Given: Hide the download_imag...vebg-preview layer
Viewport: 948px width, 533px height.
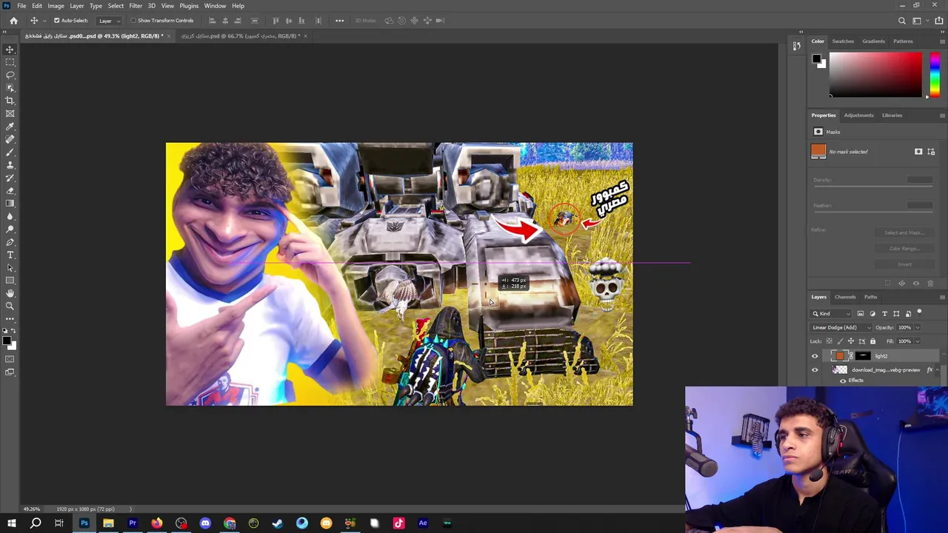Looking at the screenshot, I should (815, 370).
